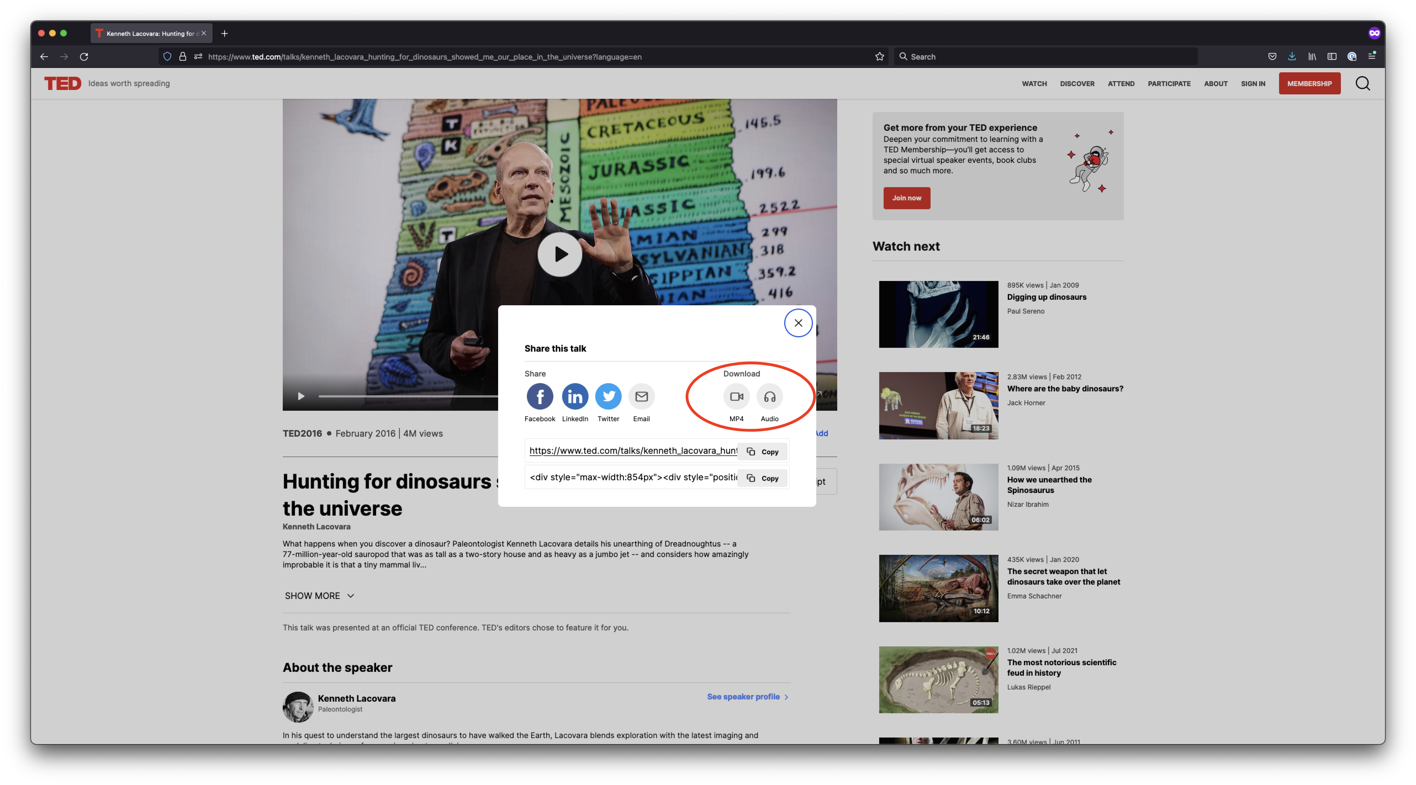Click SIGN IN in the header

point(1253,84)
